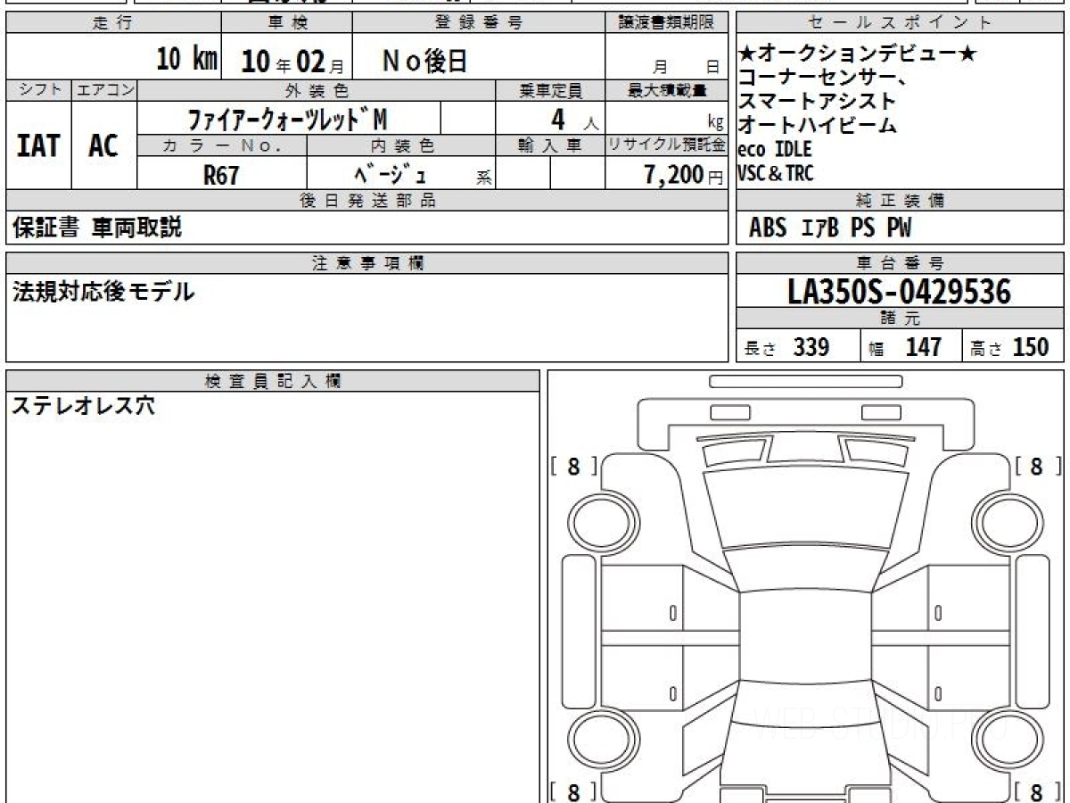
Task: Select the ★オークションデビュー★ line
Action: coord(859,55)
